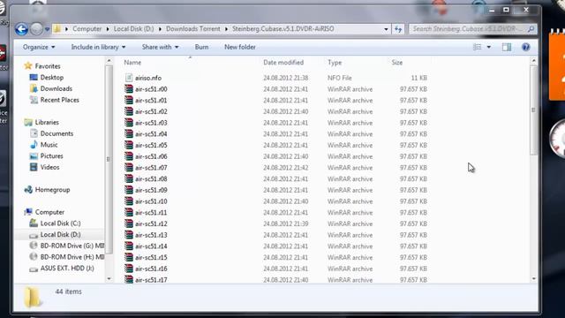Select BD-ROM Drive (H:)
Image resolution: width=565 pixels, height=318 pixels.
point(72,257)
